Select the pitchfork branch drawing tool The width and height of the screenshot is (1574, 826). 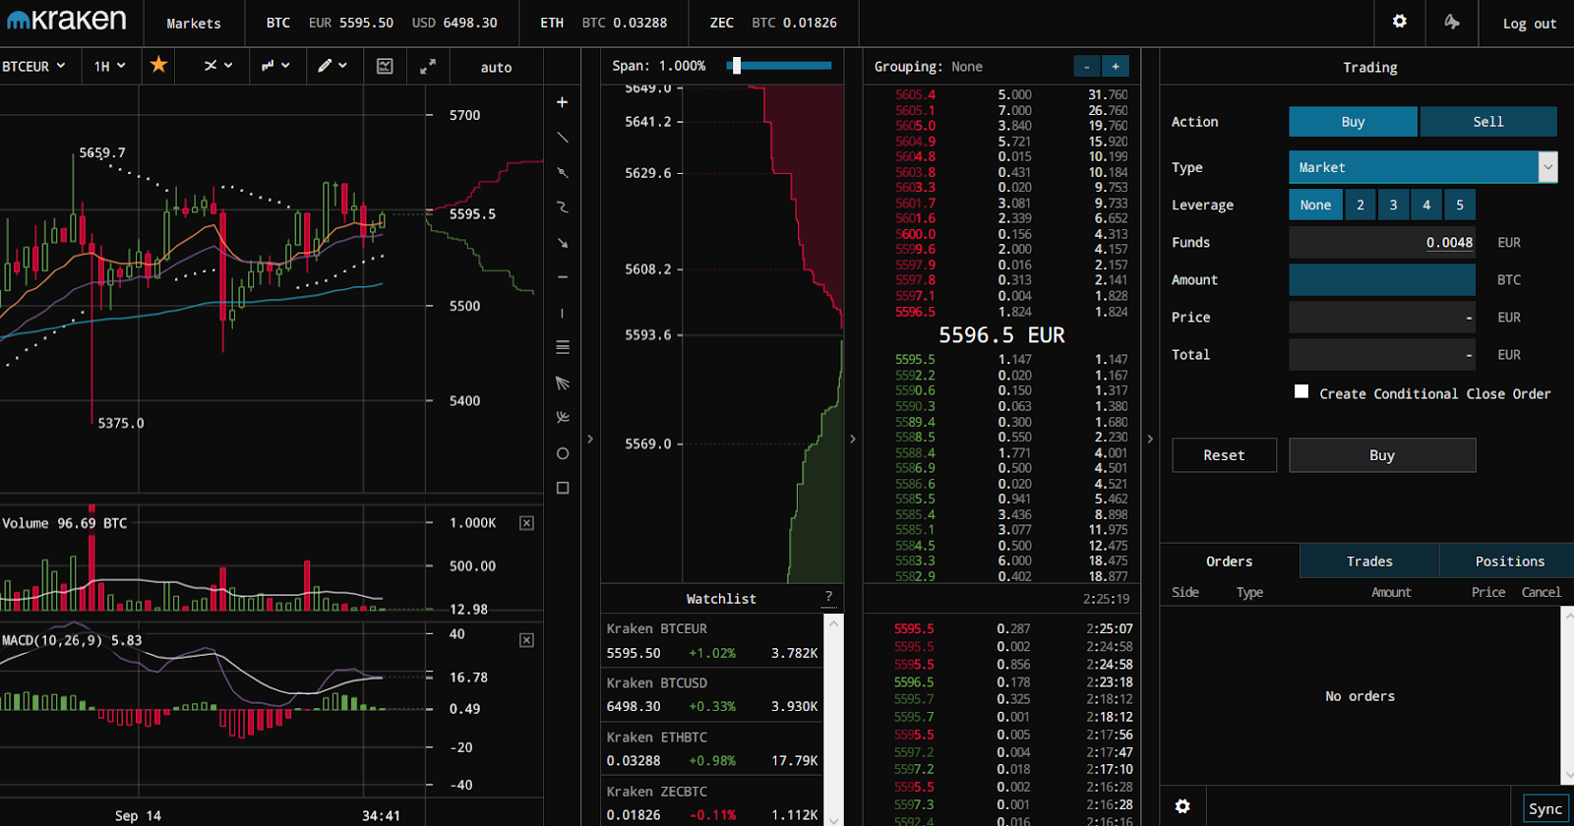(x=562, y=417)
